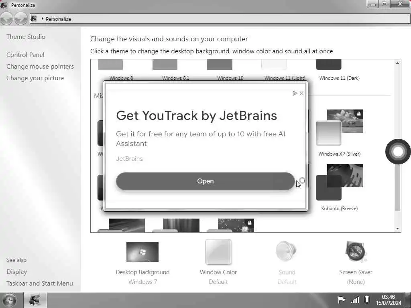Viewport: 411px width, 308px height.
Task: Close the ad with the X icon
Action: (301, 93)
